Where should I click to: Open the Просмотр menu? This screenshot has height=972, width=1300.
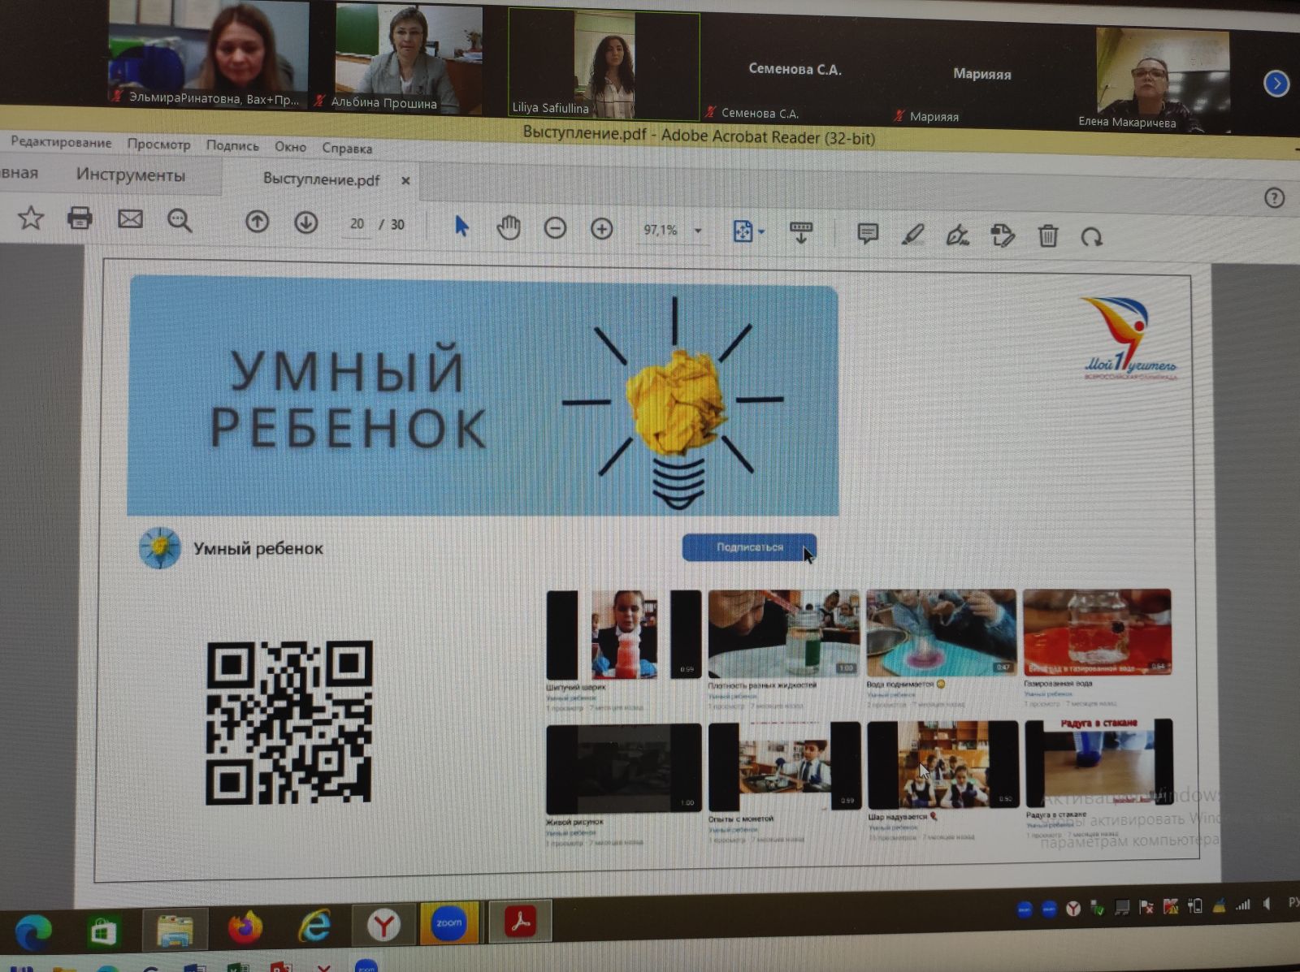[x=158, y=145]
